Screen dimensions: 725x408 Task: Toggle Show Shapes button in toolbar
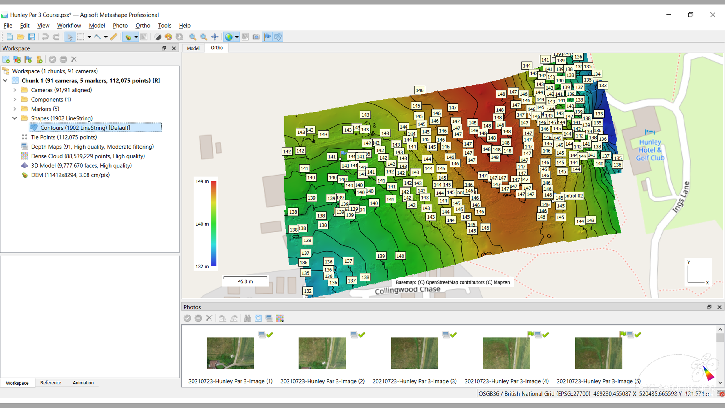coord(278,37)
